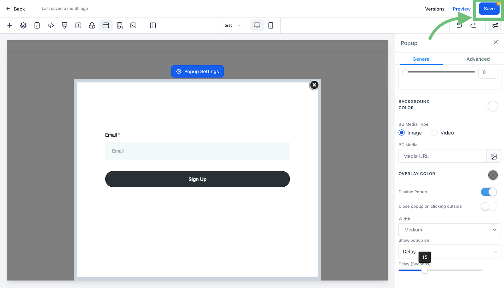Select Video BG media type
This screenshot has width=504, height=288.
[x=435, y=133]
